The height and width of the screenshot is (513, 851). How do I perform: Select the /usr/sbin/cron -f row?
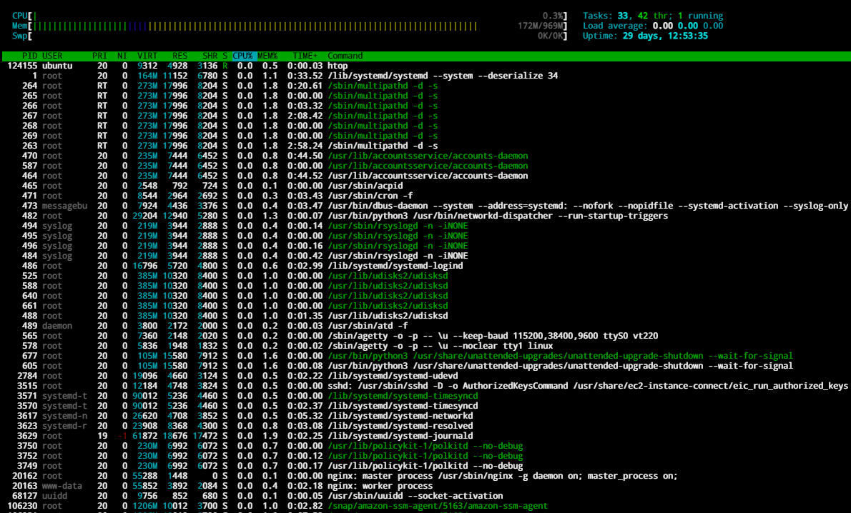point(425,196)
